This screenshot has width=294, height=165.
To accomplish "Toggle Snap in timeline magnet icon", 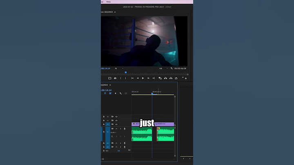I will [x=105, y=94].
